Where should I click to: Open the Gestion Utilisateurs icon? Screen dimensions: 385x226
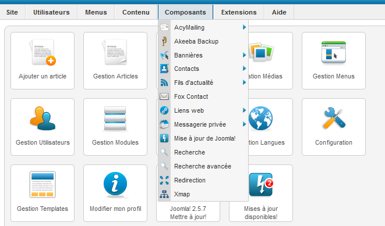coord(43,119)
